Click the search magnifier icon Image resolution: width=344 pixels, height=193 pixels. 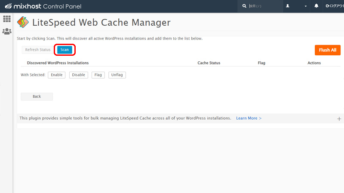pos(244,6)
